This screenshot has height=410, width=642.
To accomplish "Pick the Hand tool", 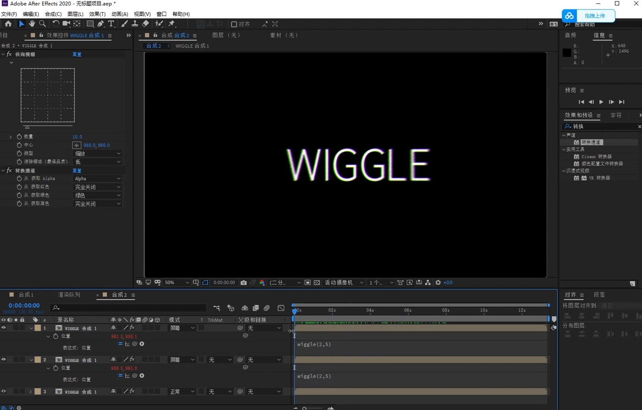I will 32,24.
